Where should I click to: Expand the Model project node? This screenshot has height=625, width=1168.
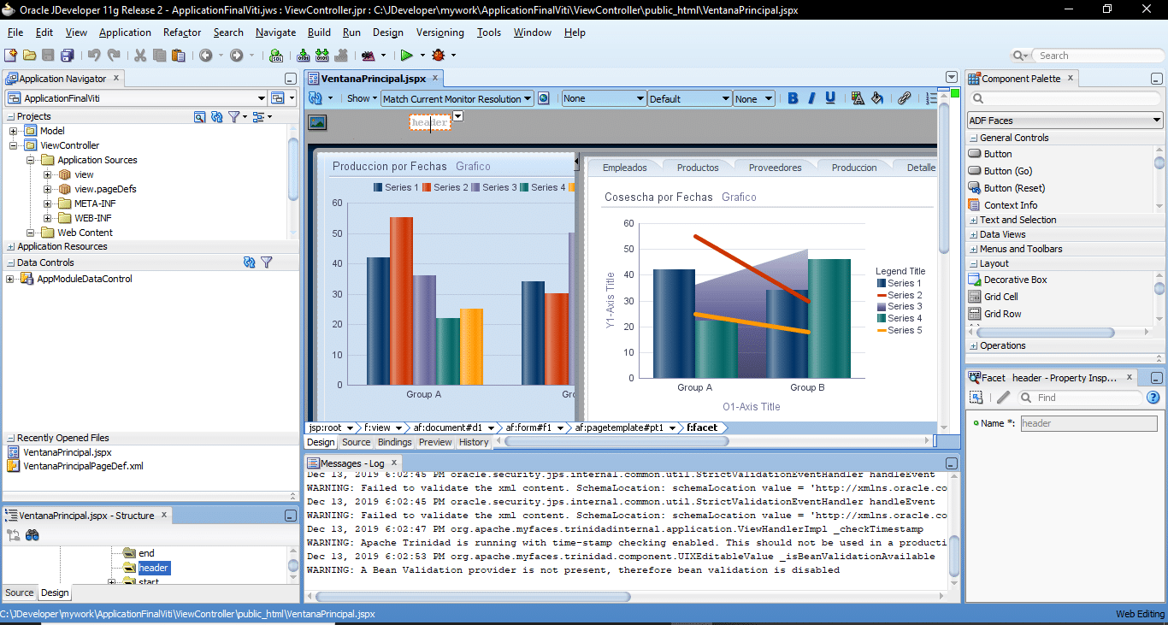(x=13, y=131)
